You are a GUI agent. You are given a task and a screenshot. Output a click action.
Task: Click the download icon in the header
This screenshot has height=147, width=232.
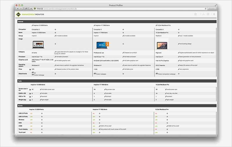(203, 14)
